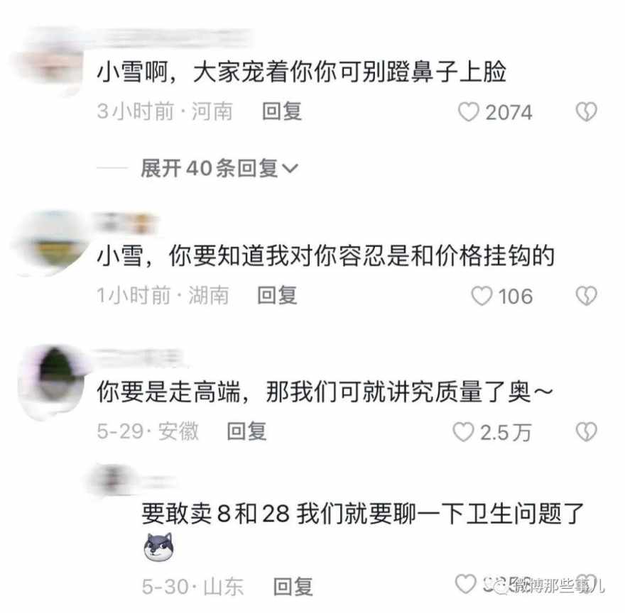Select comment text 小雪啊，大家宠着你

[x=205, y=72]
